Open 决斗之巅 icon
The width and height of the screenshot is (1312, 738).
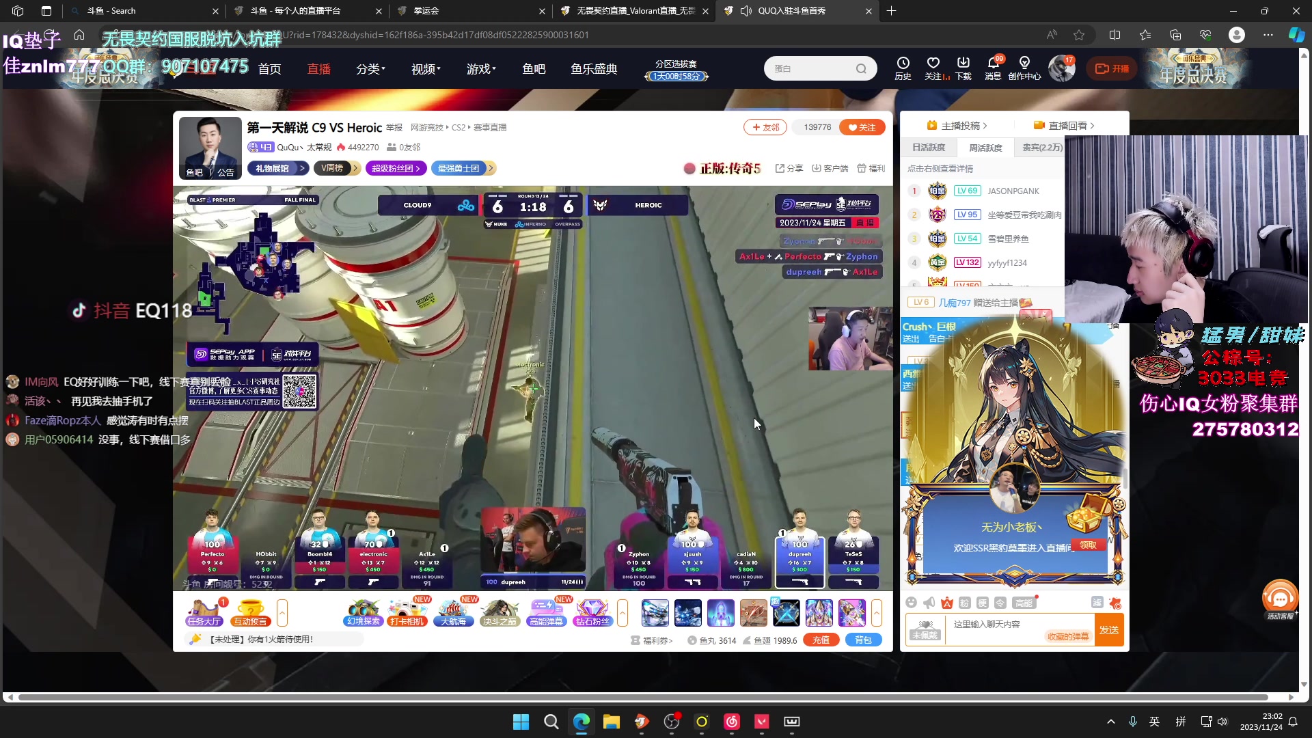(500, 612)
